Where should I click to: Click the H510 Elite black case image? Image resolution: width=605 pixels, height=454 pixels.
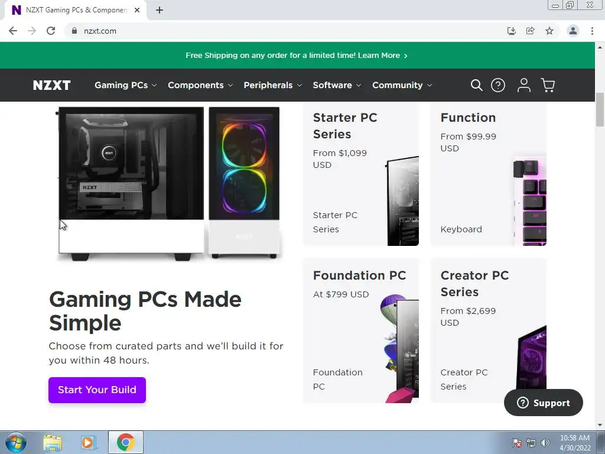131,183
